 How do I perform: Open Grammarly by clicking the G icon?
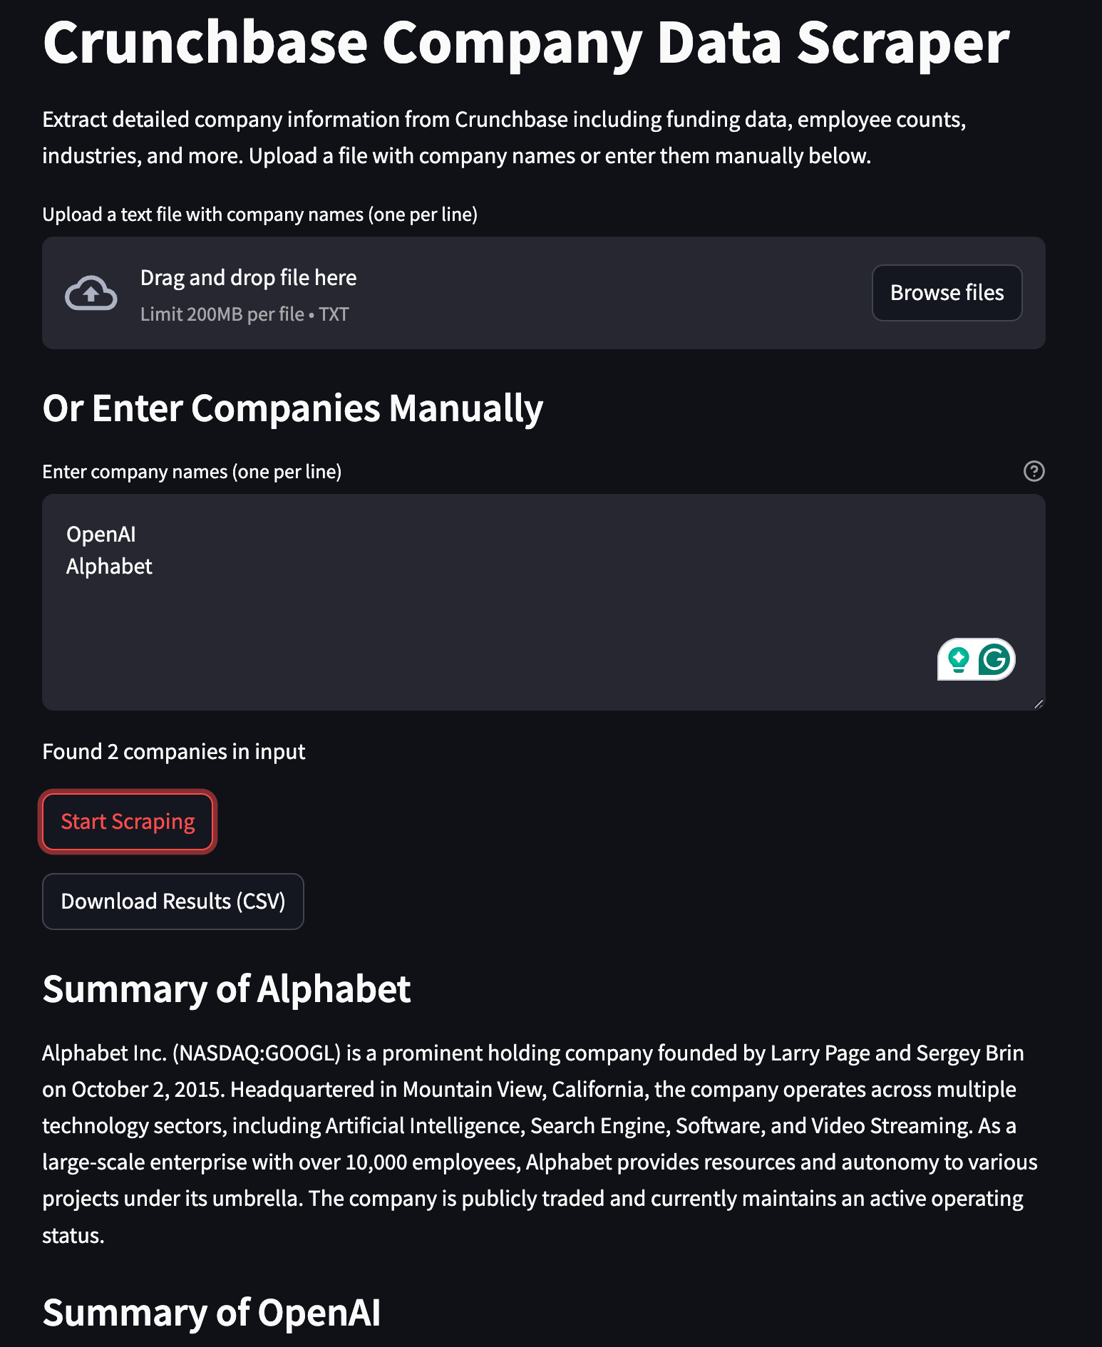995,659
